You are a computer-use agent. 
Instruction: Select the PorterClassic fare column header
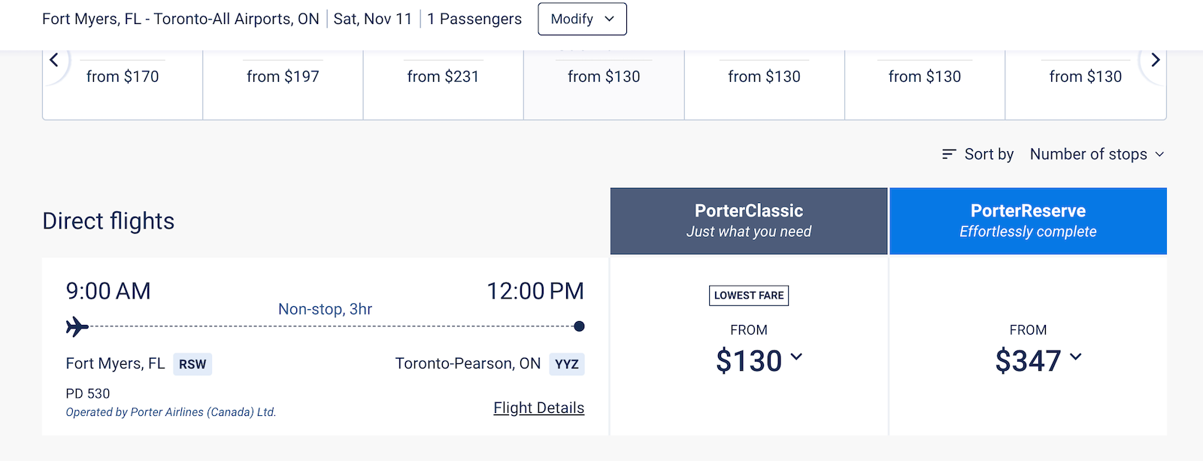[748, 220]
